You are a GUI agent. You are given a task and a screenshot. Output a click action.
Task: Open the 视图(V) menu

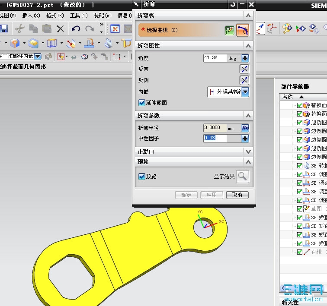[8, 16]
